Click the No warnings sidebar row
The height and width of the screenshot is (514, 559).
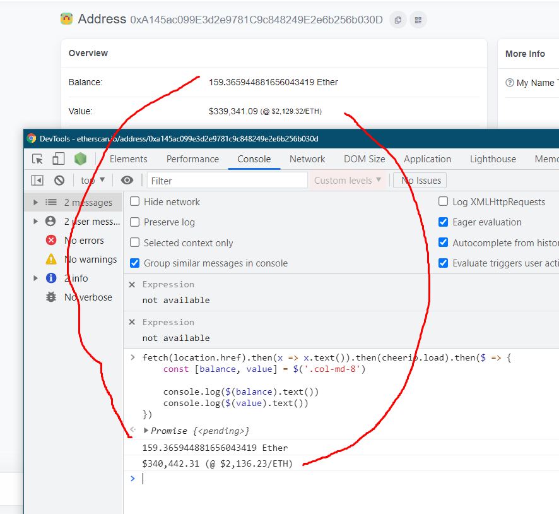[x=73, y=259]
